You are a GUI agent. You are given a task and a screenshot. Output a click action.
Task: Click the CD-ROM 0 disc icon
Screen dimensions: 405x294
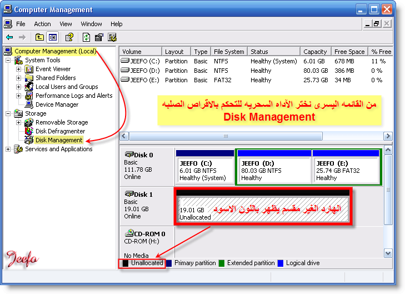pyautogui.click(x=129, y=233)
